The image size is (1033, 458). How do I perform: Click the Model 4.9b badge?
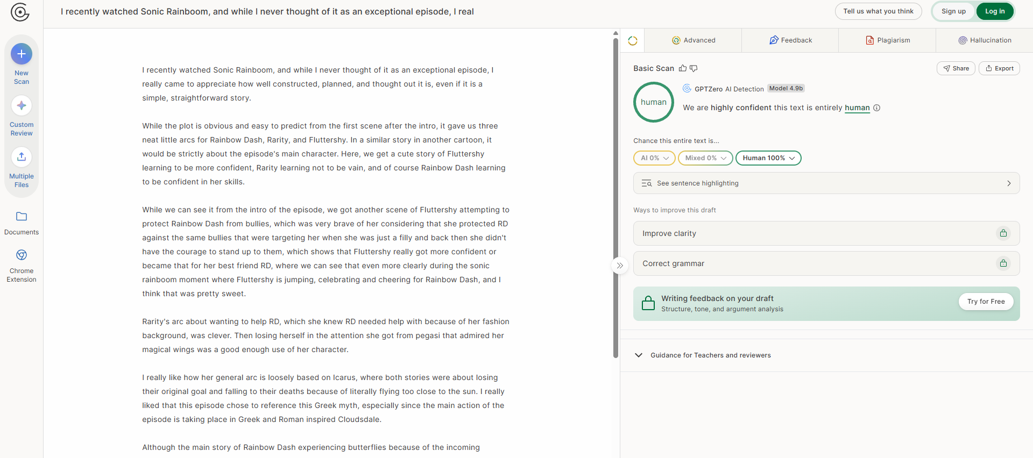coord(786,88)
